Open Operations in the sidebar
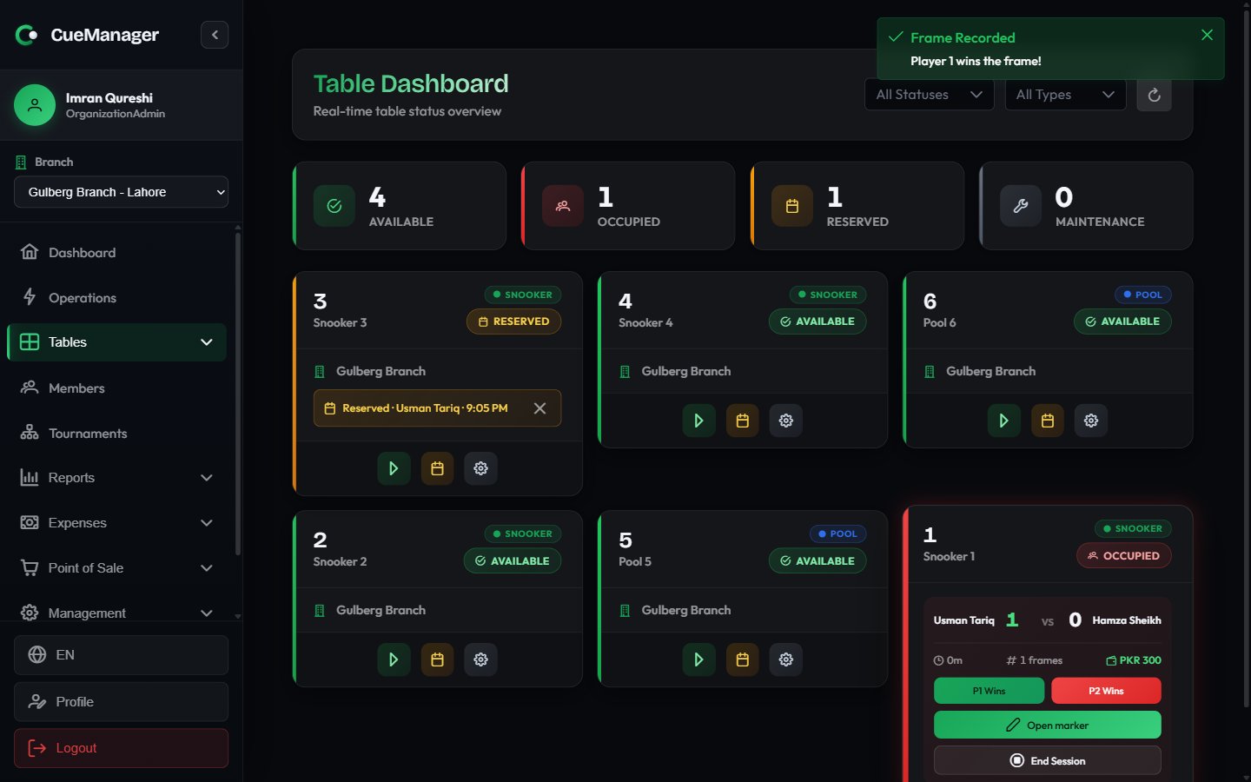The width and height of the screenshot is (1251, 782). [116, 297]
